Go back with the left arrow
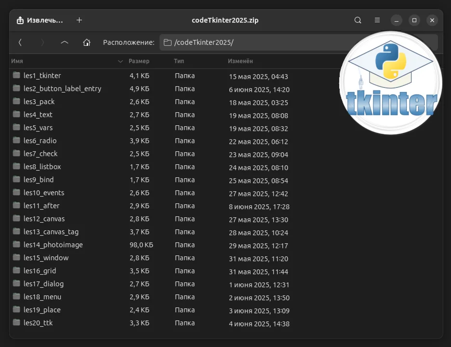 pos(20,42)
